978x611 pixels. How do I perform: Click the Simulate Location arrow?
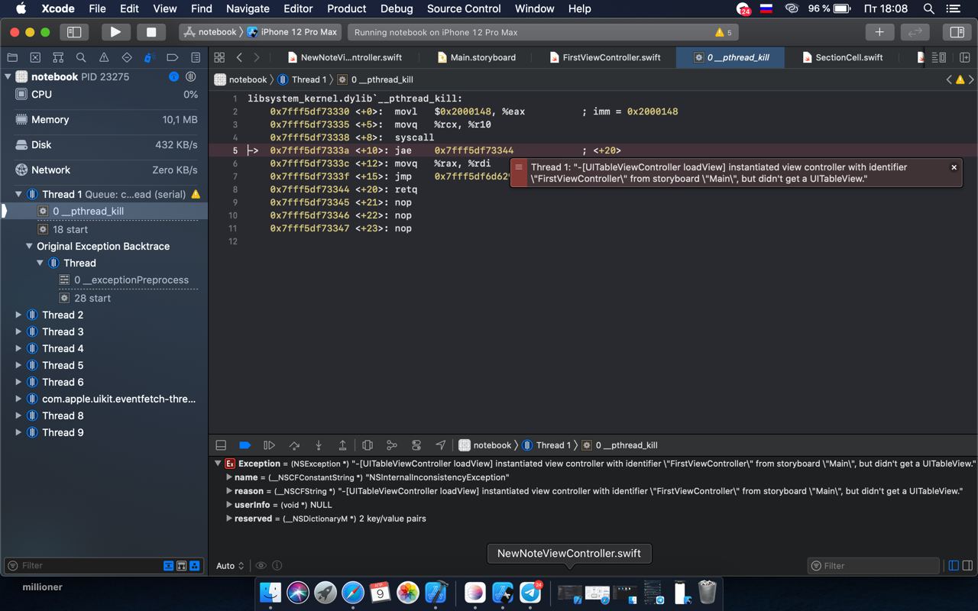tap(441, 445)
